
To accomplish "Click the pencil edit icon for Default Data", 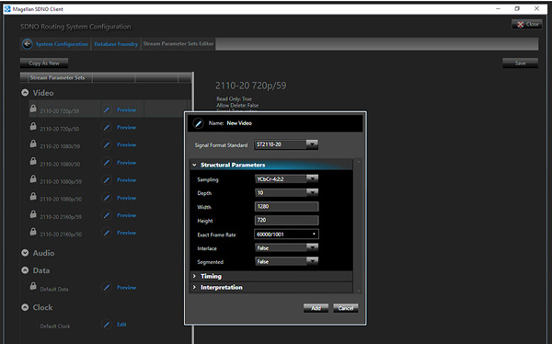I will (107, 287).
